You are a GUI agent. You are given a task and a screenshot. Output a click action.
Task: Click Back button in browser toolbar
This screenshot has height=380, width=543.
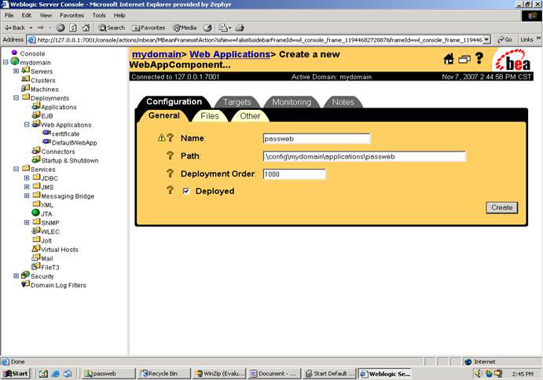point(15,27)
